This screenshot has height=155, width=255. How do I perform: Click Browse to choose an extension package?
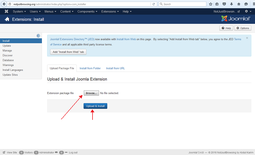91,93
